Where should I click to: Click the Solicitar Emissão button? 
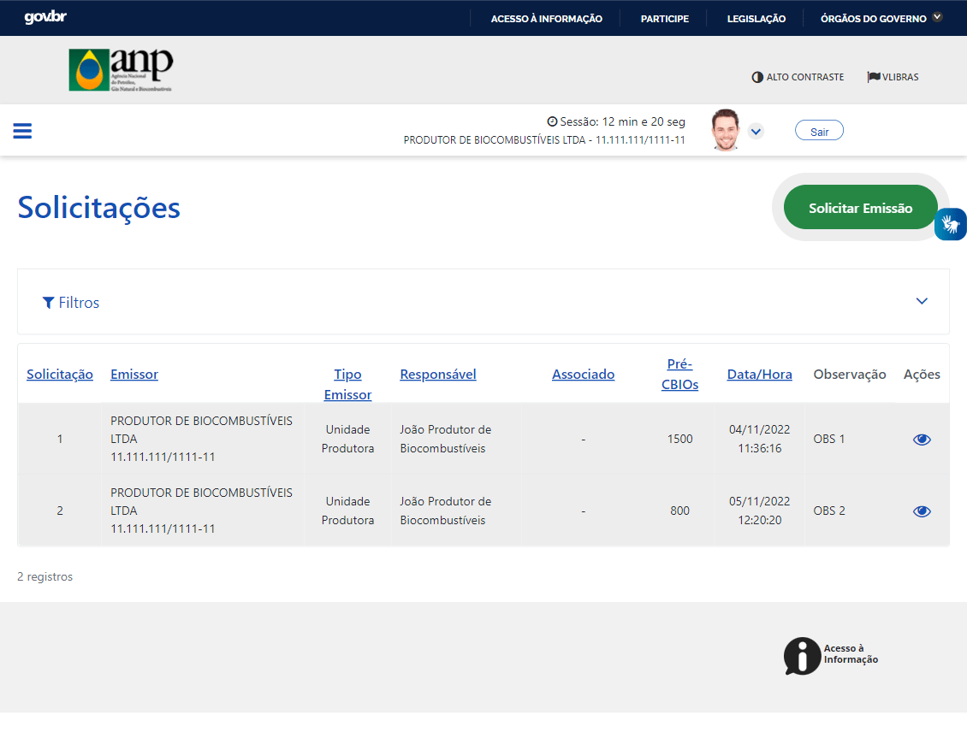click(x=860, y=208)
